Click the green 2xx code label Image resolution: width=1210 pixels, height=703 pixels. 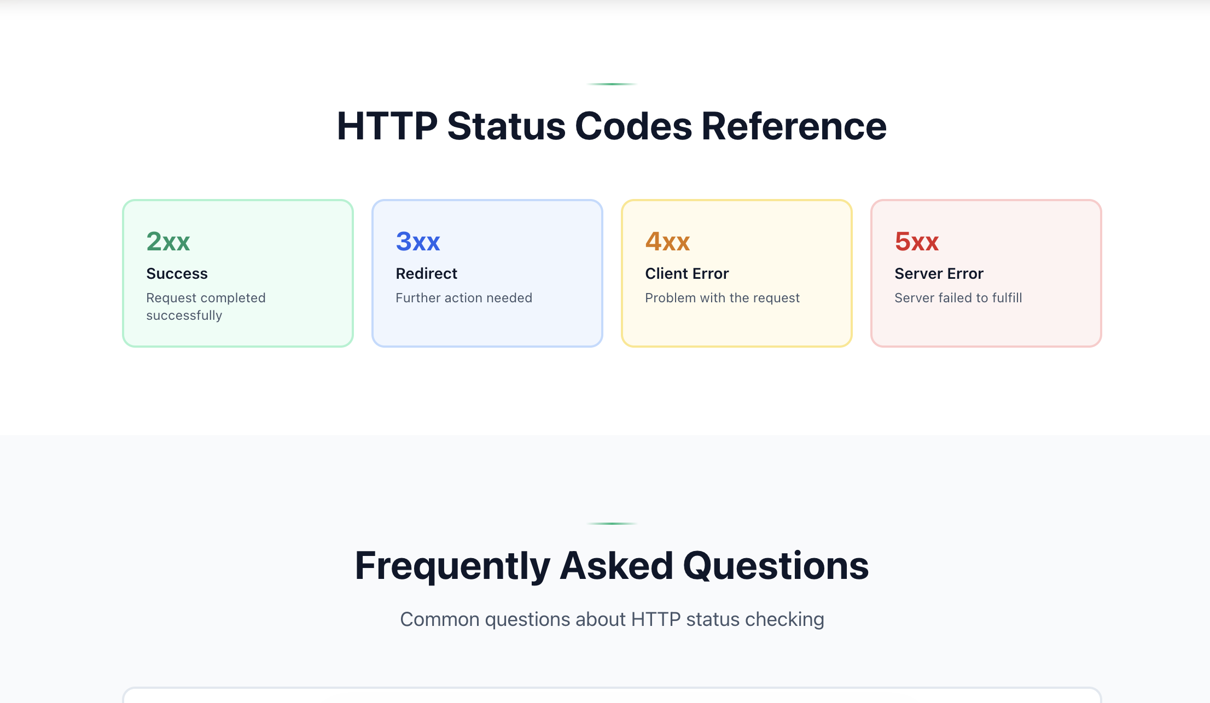[x=168, y=241]
